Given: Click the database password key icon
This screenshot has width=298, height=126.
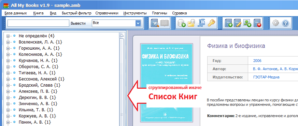Looking at the screenshot, I should point(211,23).
